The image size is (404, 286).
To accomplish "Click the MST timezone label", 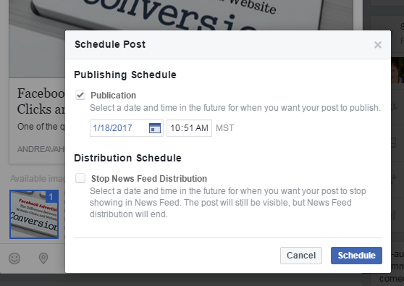I will tap(224, 128).
